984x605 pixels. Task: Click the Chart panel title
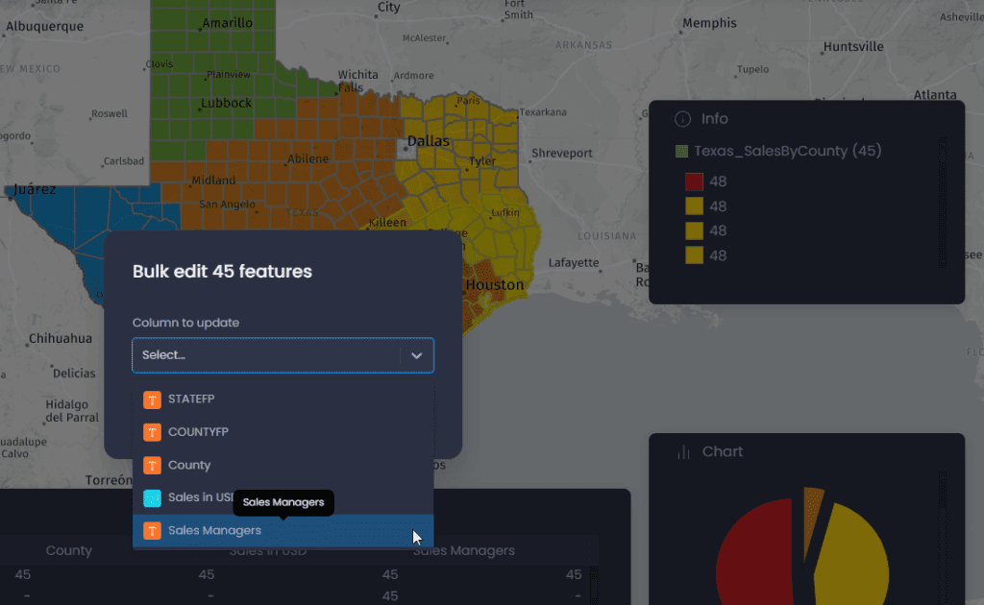723,452
